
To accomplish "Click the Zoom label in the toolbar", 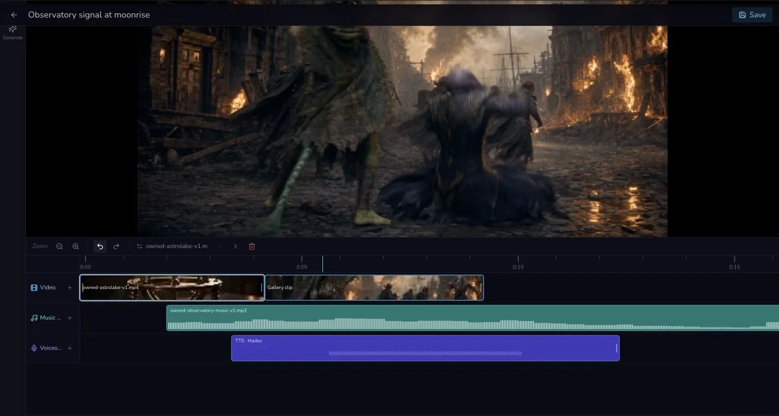I will pyautogui.click(x=40, y=246).
